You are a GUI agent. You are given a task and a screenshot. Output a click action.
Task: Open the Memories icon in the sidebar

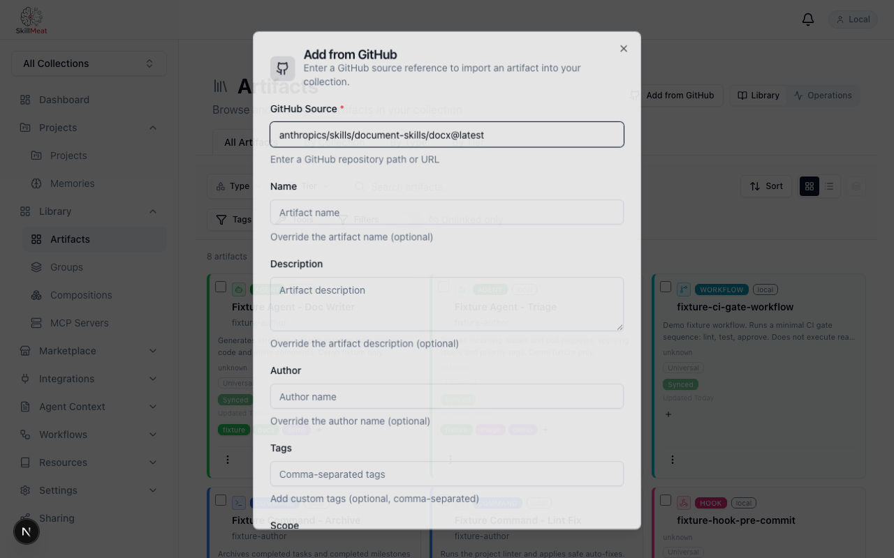click(36, 183)
